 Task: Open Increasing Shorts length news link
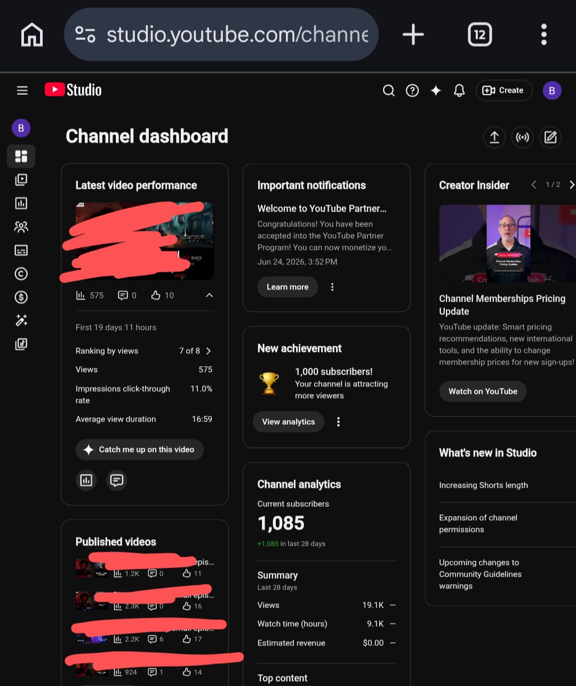tap(484, 485)
